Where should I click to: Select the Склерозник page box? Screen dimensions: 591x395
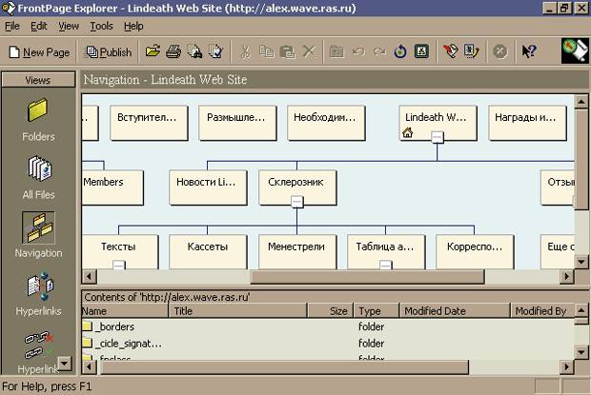pos(297,188)
